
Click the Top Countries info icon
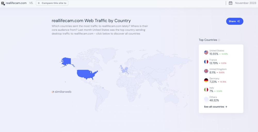[x=219, y=40]
